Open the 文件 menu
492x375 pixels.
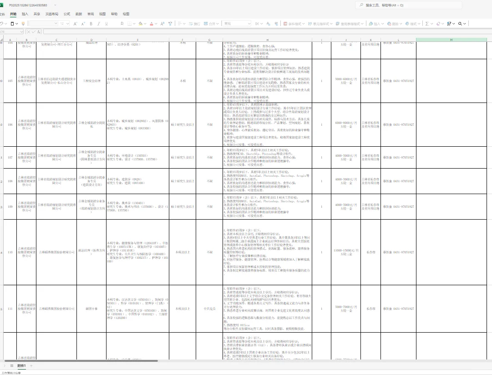pos(2,14)
